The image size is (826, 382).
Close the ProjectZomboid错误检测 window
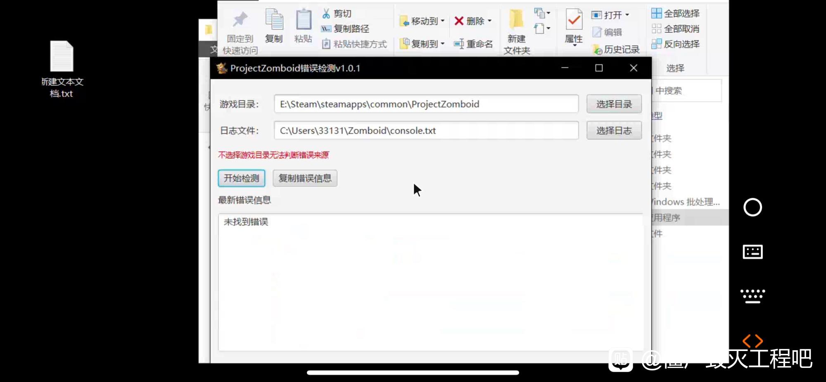(634, 68)
